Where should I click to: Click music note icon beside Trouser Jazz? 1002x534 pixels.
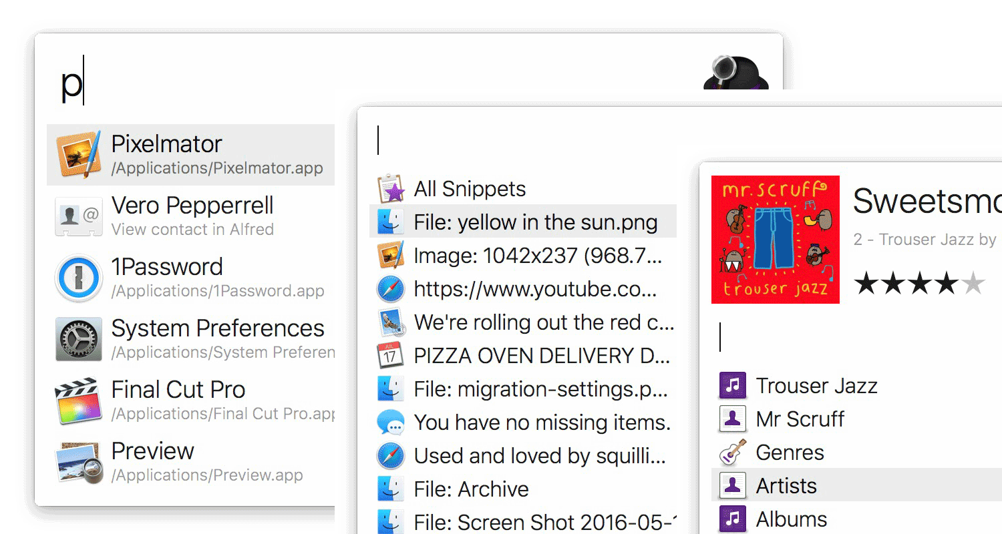coord(733,386)
